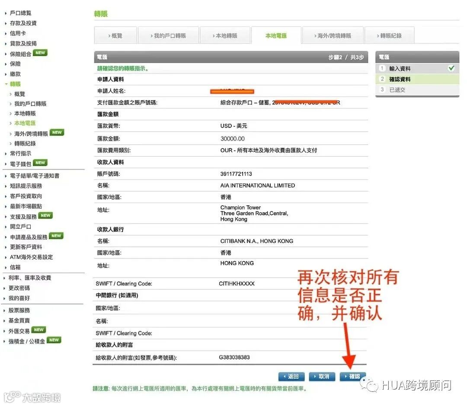Expand 常行指示 in the sidebar

(x=20, y=154)
